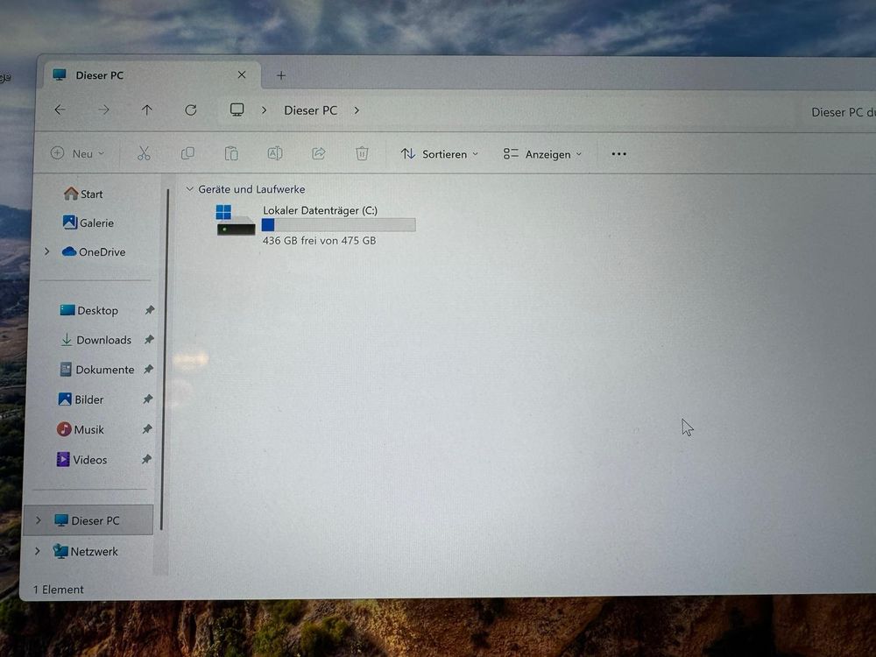Image resolution: width=876 pixels, height=657 pixels.
Task: Collapse the Geräte und Laufwerke group
Action: [x=189, y=189]
